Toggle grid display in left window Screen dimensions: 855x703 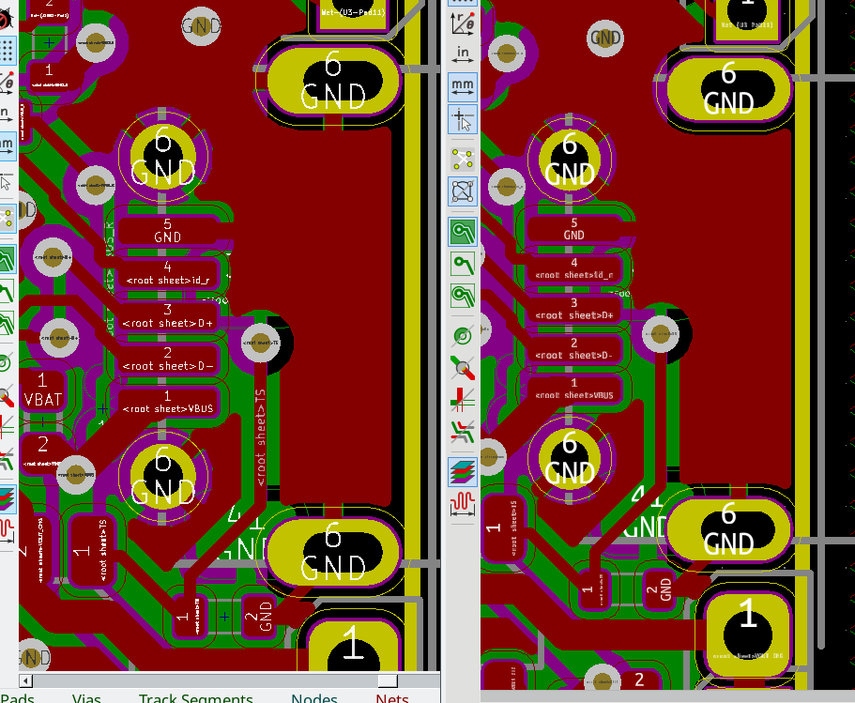click(7, 50)
